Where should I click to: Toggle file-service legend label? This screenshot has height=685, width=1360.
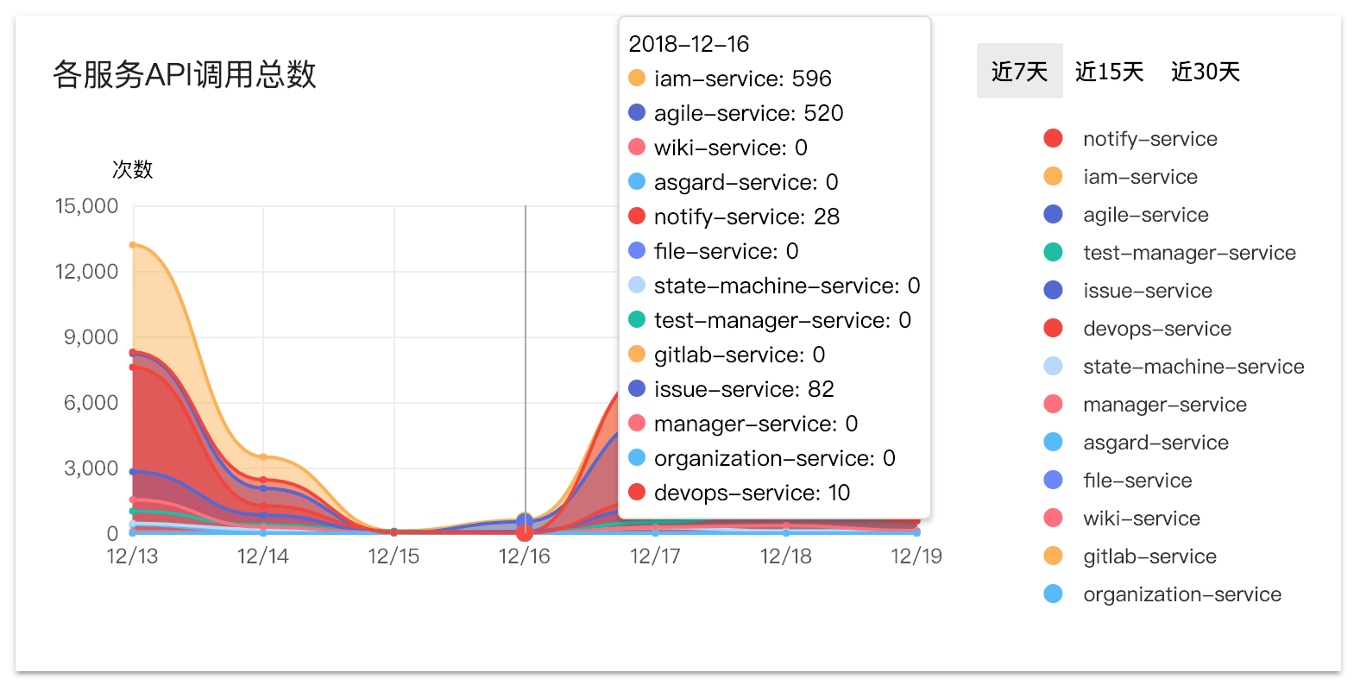click(1137, 481)
